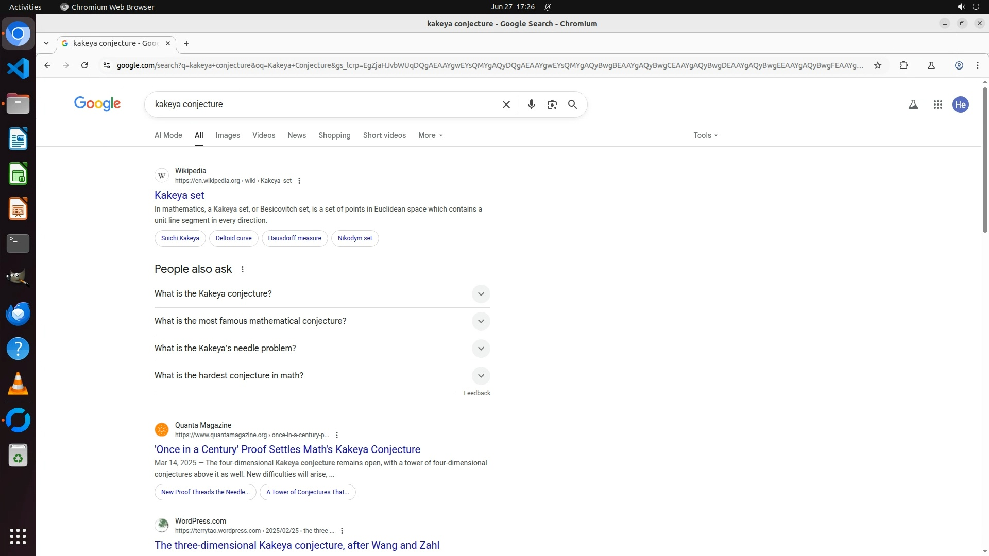This screenshot has width=989, height=556.
Task: Open Visual Studio Code from the dock
Action: coord(18,68)
